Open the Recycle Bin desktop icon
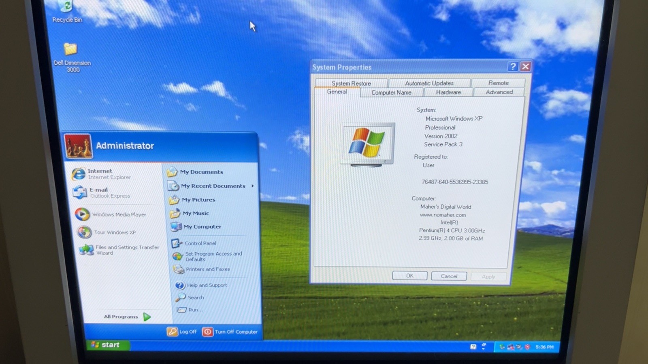Image resolution: width=648 pixels, height=364 pixels. (x=67, y=11)
